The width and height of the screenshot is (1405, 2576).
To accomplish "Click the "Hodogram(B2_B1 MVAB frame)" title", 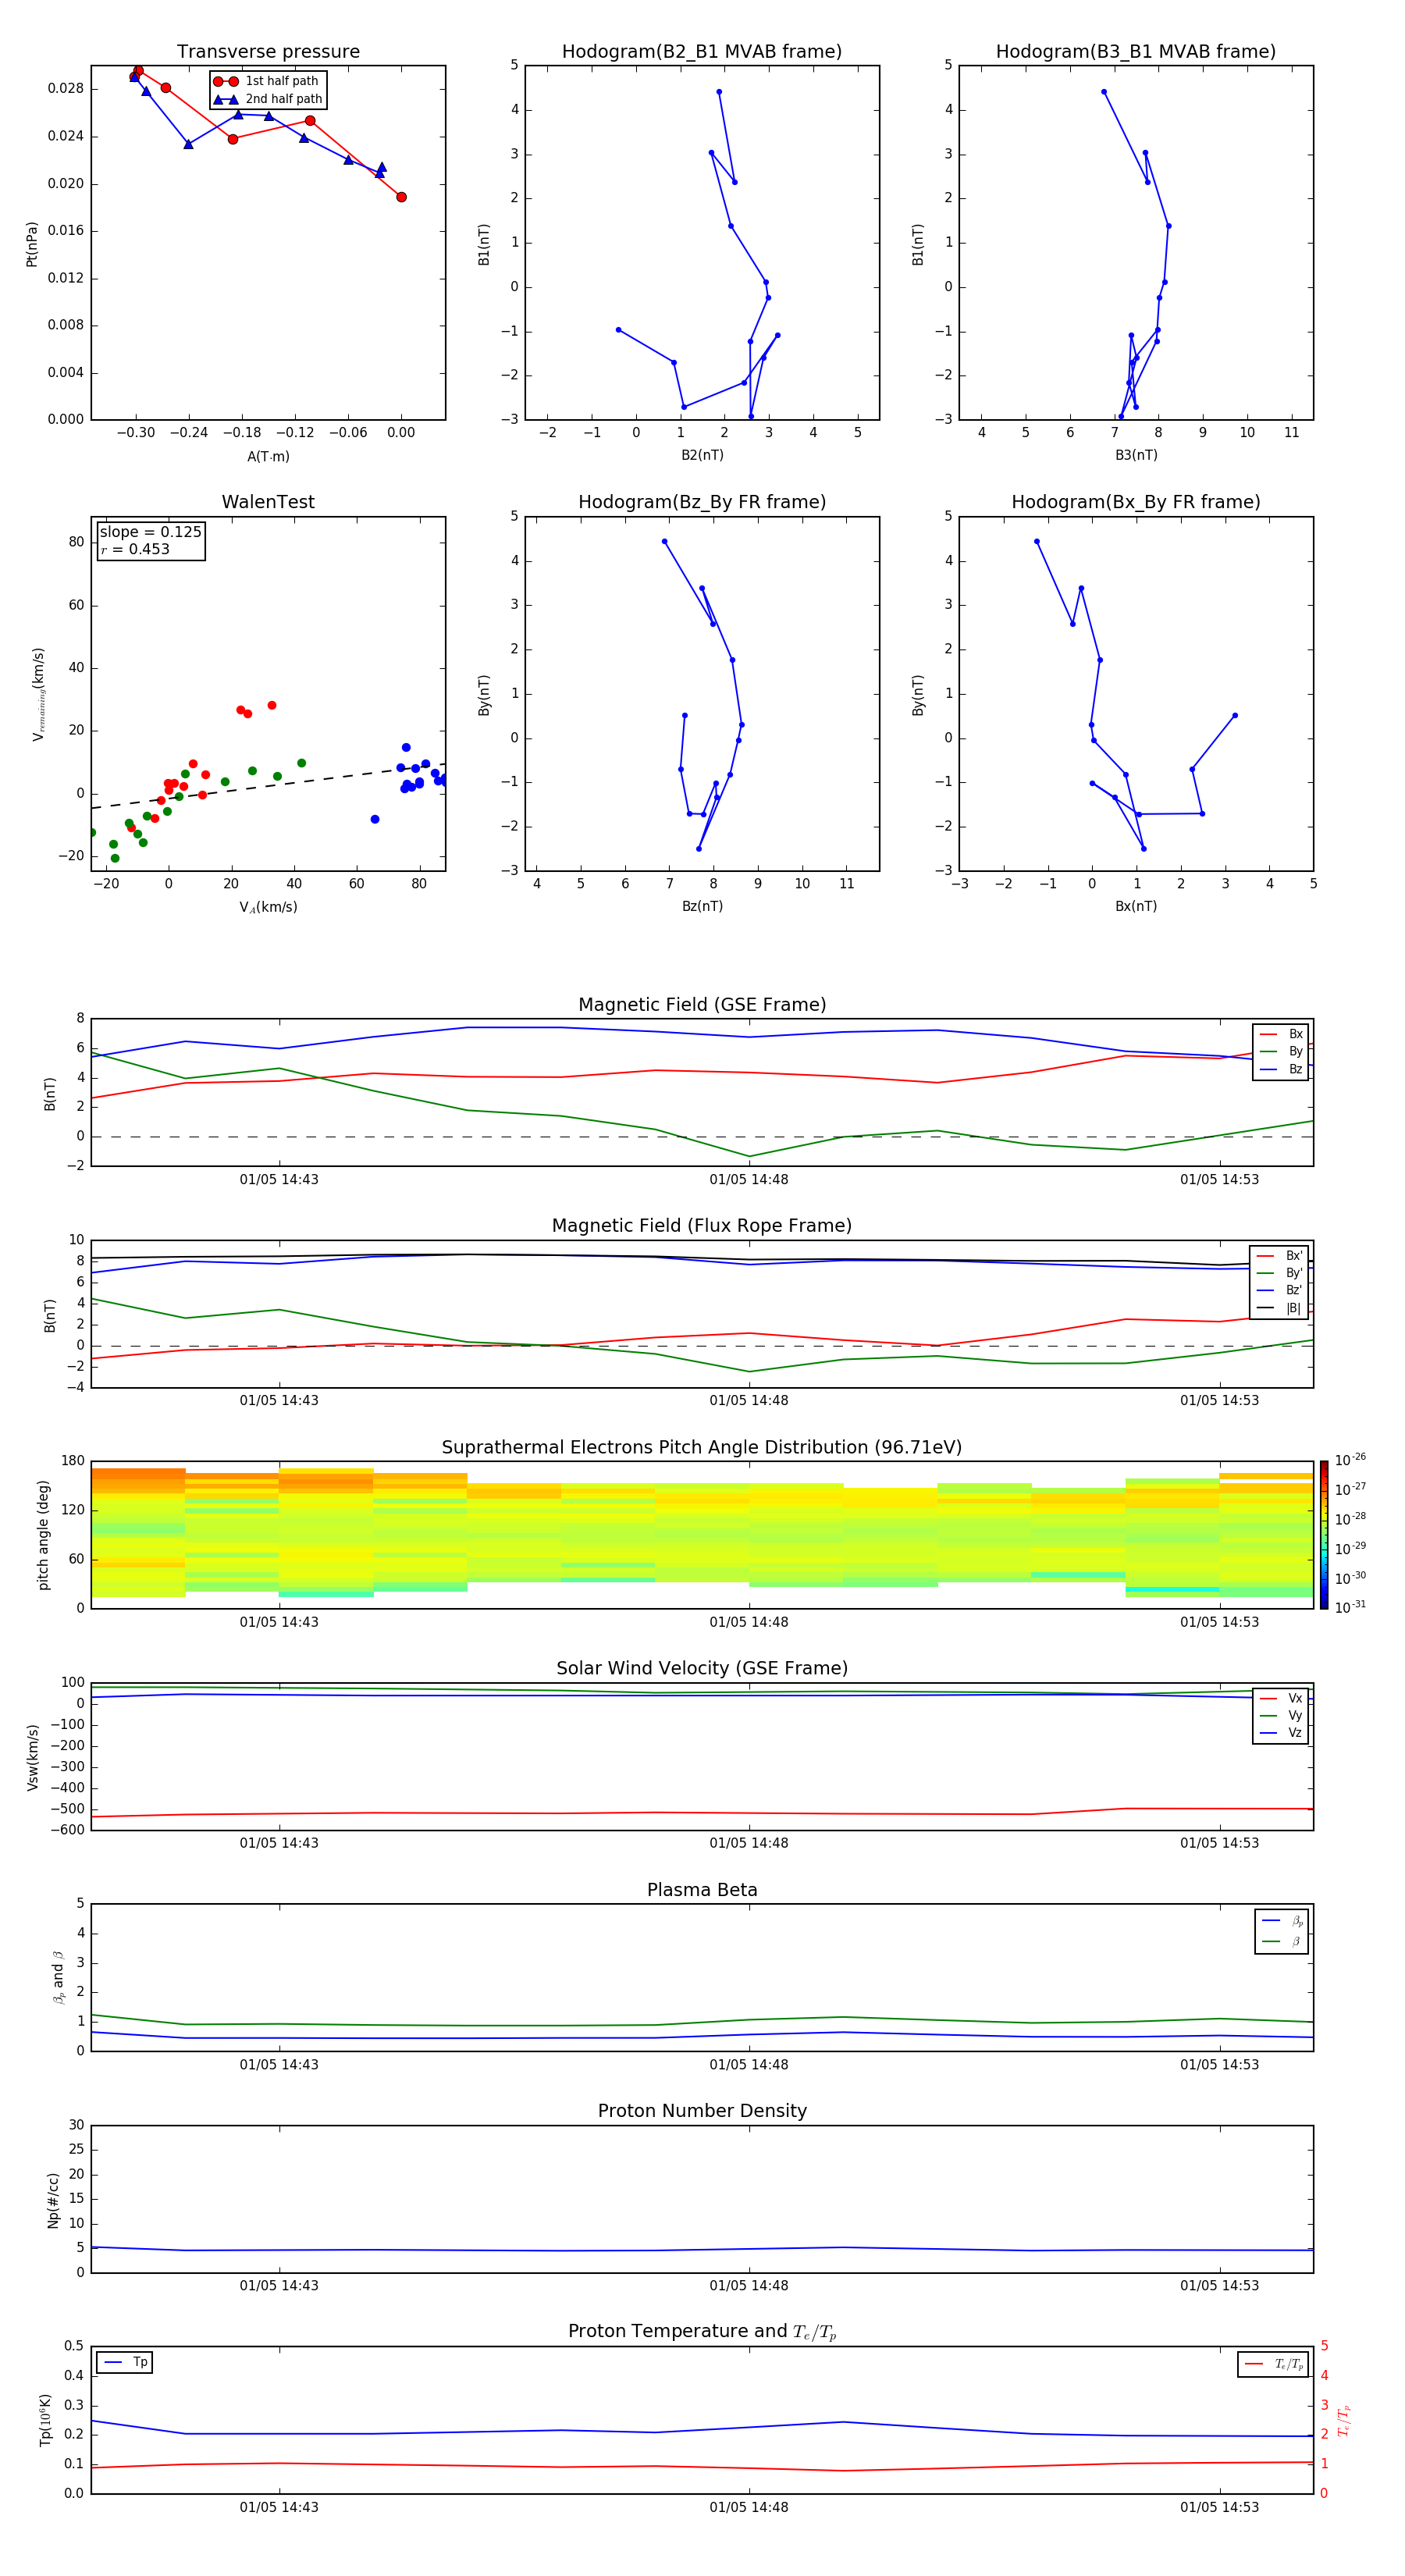I will click(701, 52).
